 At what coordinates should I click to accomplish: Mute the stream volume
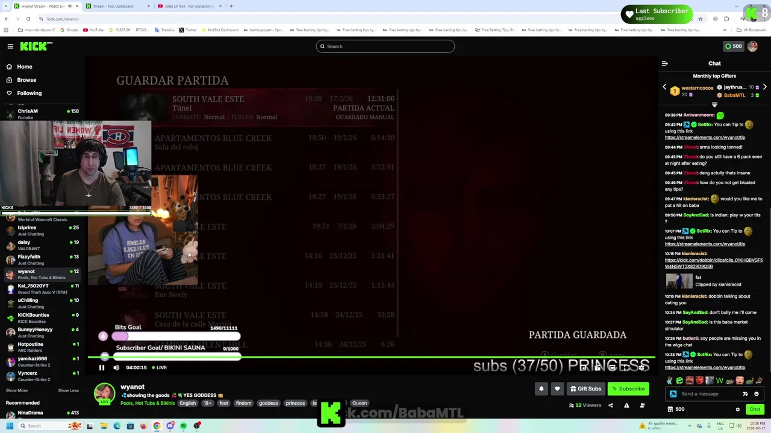[x=116, y=367]
